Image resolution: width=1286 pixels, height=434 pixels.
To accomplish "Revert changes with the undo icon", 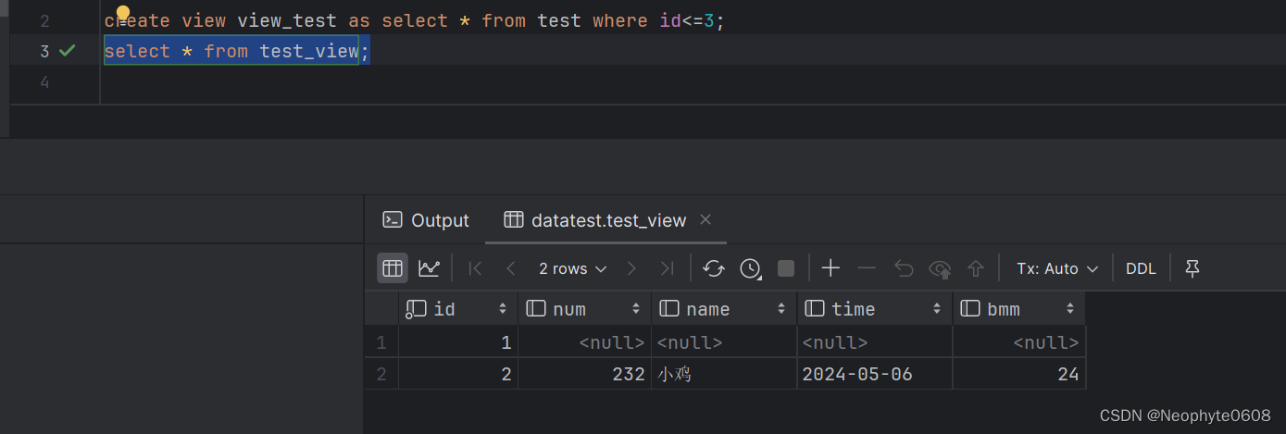I will pyautogui.click(x=904, y=268).
